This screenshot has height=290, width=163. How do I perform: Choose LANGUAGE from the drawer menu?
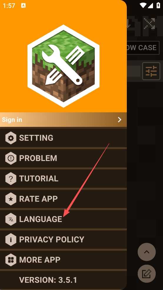pos(63,219)
